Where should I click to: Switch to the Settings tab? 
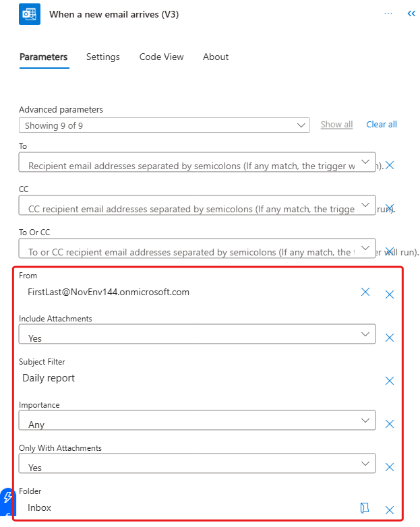(103, 57)
